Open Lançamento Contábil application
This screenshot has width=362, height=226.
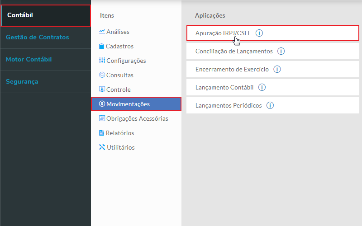click(224, 87)
